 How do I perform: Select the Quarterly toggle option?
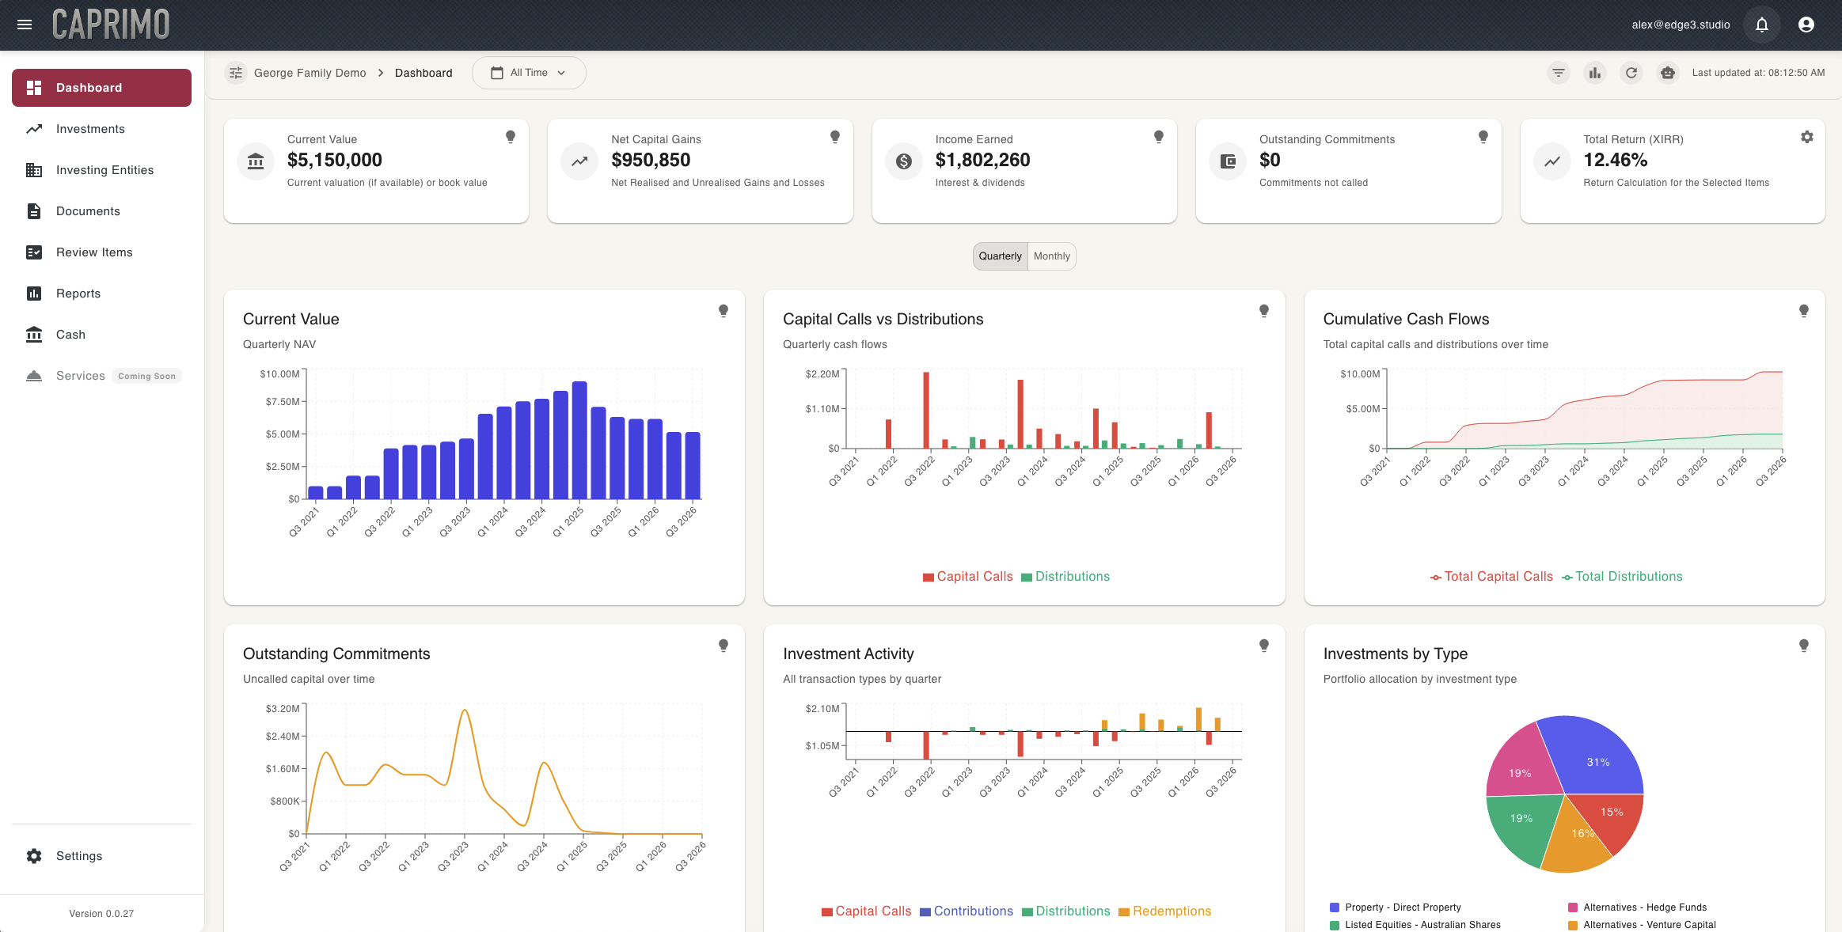click(1000, 256)
